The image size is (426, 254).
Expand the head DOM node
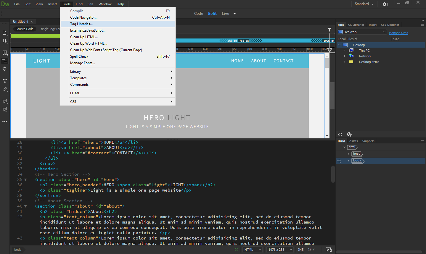[348, 154]
